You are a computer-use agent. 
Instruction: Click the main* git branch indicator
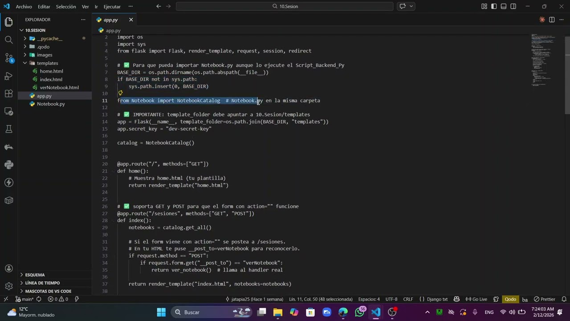click(24, 299)
